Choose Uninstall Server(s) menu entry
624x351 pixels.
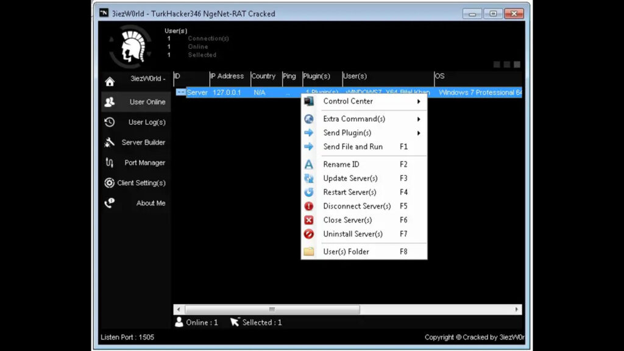(364, 234)
